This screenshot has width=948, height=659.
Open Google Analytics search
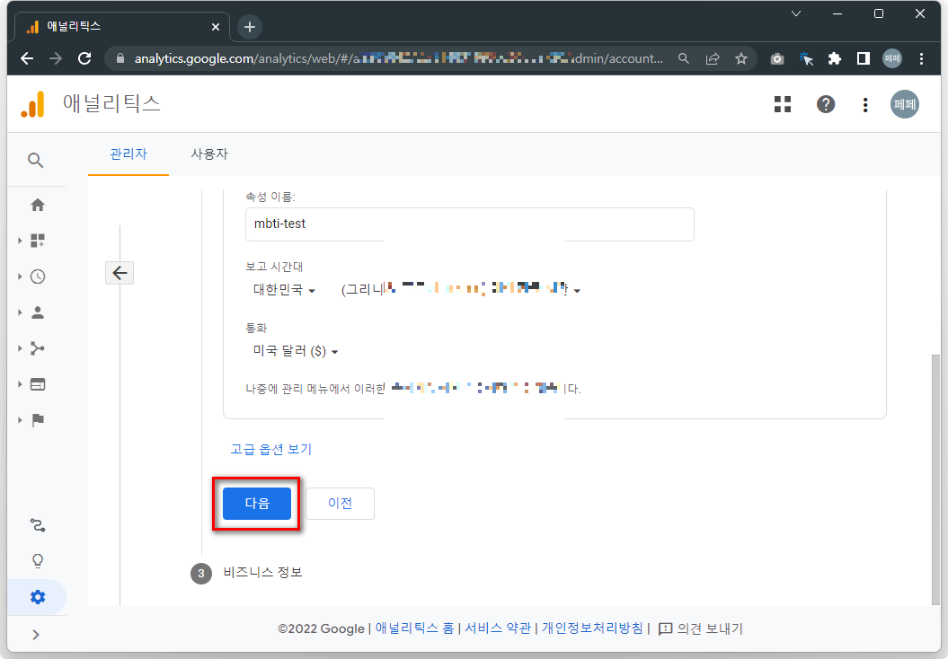[x=36, y=160]
